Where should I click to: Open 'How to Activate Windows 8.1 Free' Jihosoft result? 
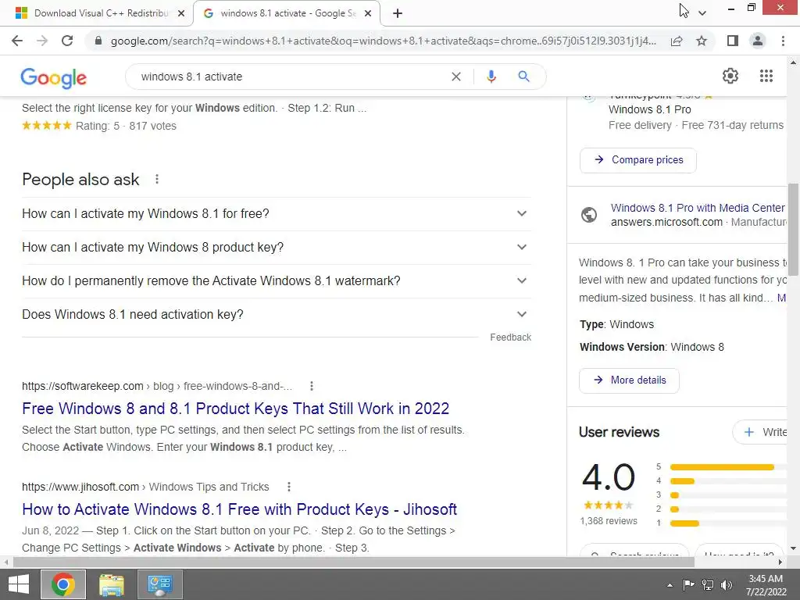[239, 509]
